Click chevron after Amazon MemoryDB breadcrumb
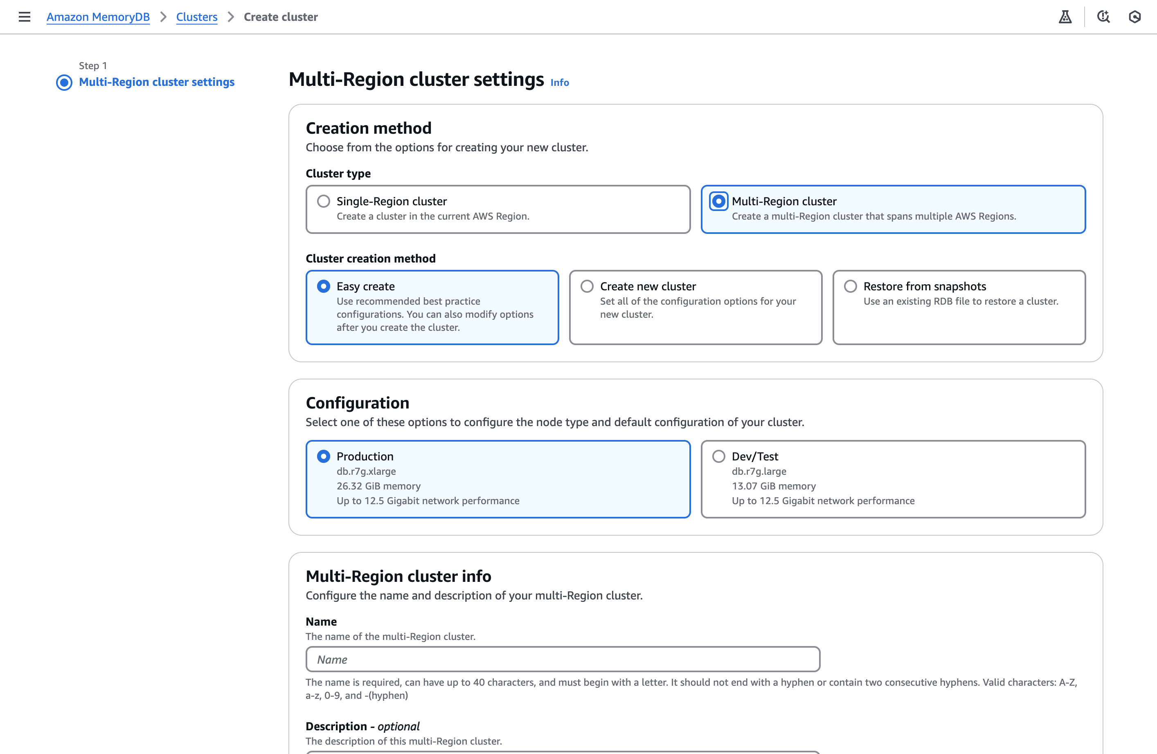1157x754 pixels. click(163, 17)
